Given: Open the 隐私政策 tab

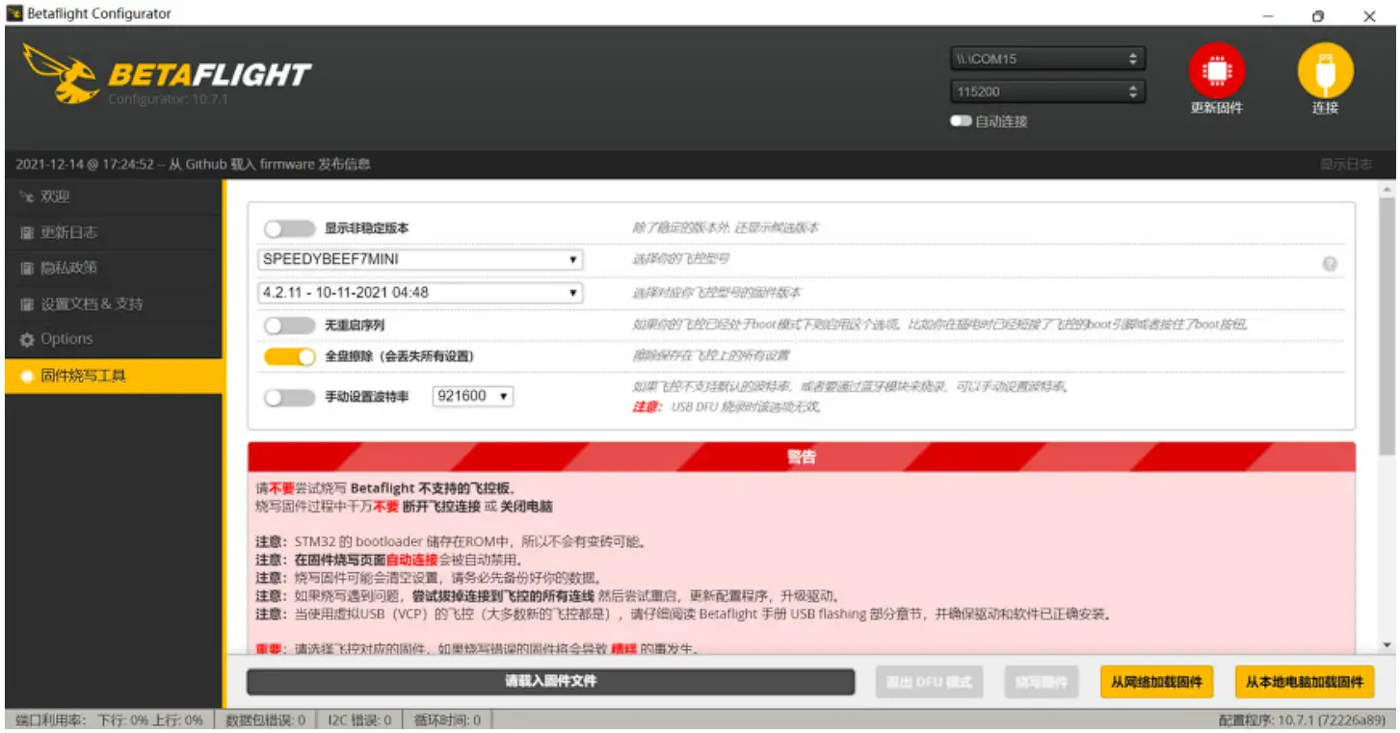Looking at the screenshot, I should click(114, 268).
